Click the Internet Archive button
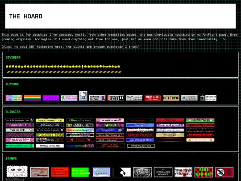 click(208, 98)
